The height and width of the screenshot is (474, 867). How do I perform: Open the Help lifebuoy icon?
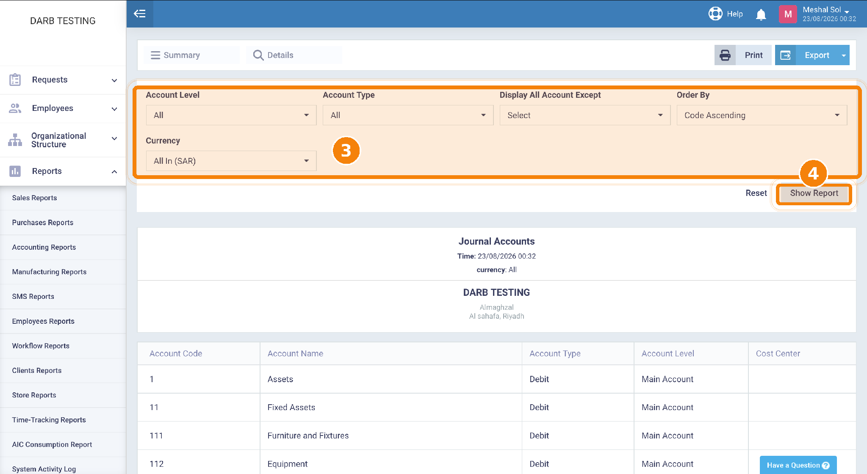pyautogui.click(x=715, y=14)
